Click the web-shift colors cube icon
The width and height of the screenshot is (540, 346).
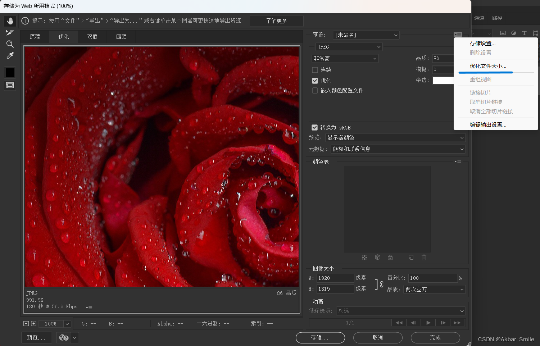tap(377, 258)
